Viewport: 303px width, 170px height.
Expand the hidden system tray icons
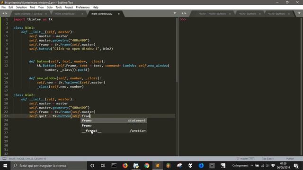coord(251,166)
